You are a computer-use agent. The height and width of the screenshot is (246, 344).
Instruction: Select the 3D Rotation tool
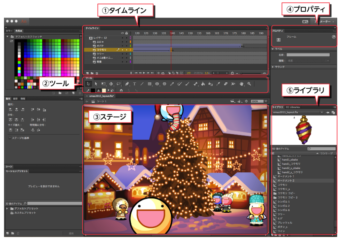111,84
